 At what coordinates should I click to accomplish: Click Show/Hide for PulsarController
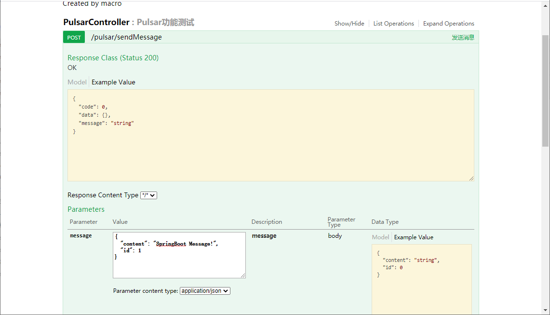[349, 24]
